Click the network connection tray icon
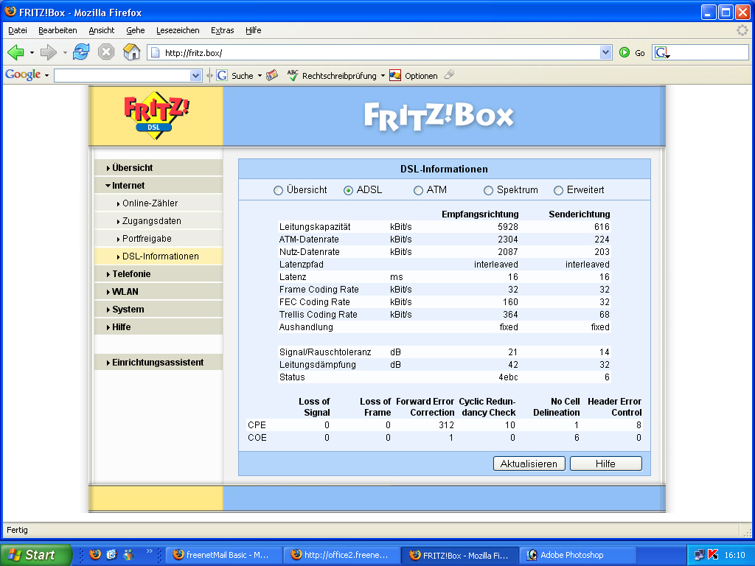This screenshot has width=755, height=566. pyautogui.click(x=699, y=555)
